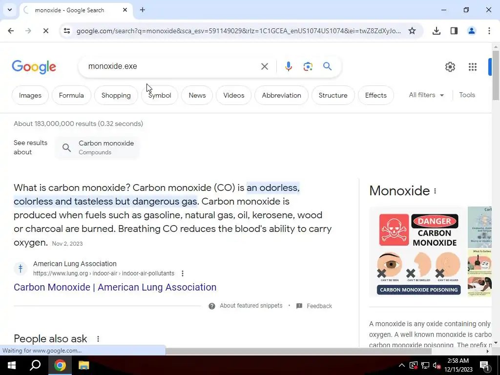Open taskbar clock 2:58 AM
The width and height of the screenshot is (500, 375).
tap(458, 365)
